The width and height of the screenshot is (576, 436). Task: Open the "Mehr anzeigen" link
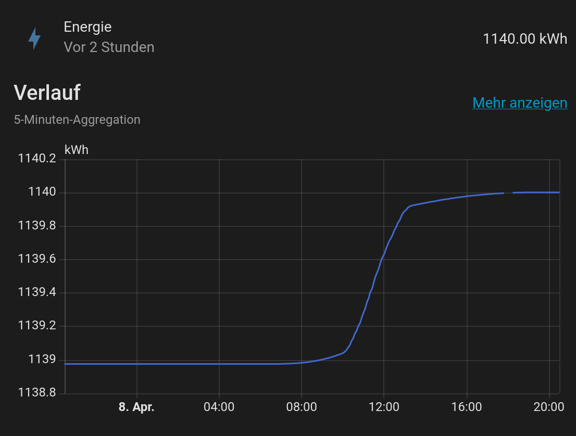(520, 103)
